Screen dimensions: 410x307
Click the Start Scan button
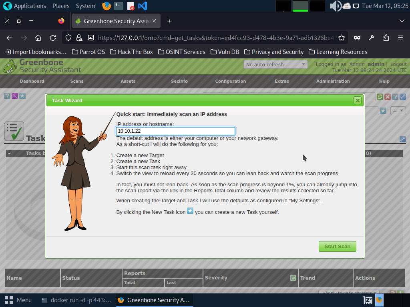pos(337,246)
